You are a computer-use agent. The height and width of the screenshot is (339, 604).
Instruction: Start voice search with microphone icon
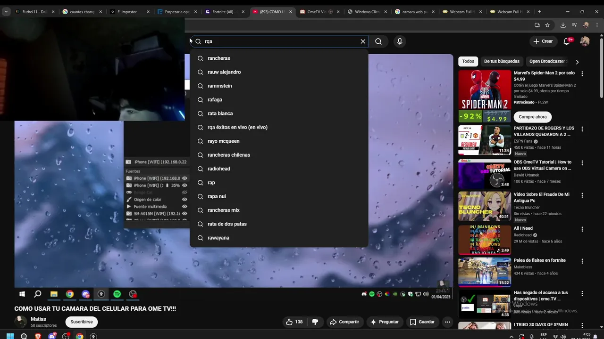click(400, 41)
